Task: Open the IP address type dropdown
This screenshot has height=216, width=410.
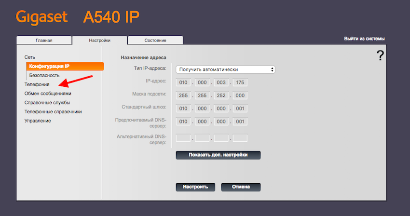Action: click(x=225, y=69)
